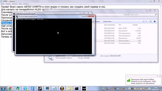This screenshot has height=91, width=162.
Task: Switch to the cmd.exe taskbar button
Action: pos(77,88)
